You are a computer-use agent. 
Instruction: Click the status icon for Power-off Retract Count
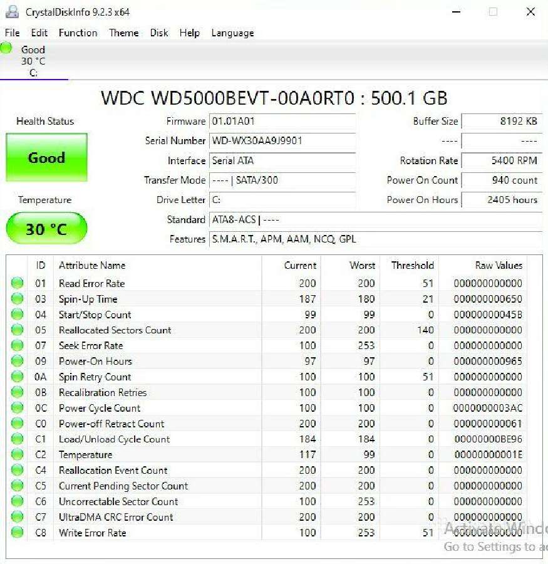pyautogui.click(x=18, y=424)
